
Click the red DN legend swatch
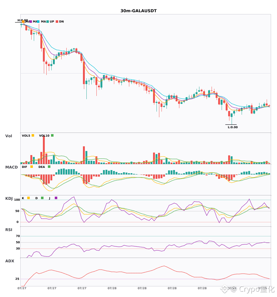coord(57,22)
